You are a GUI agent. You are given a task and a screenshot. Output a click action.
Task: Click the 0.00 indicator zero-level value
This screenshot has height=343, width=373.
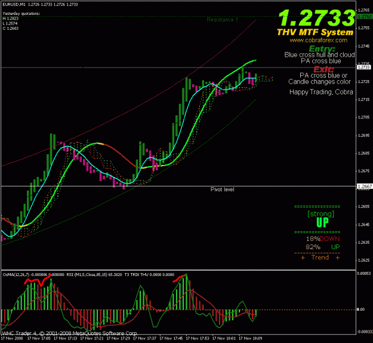tap(360, 310)
